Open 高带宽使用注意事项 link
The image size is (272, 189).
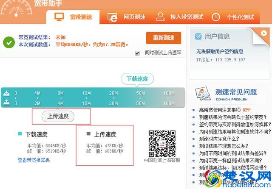[220, 110]
